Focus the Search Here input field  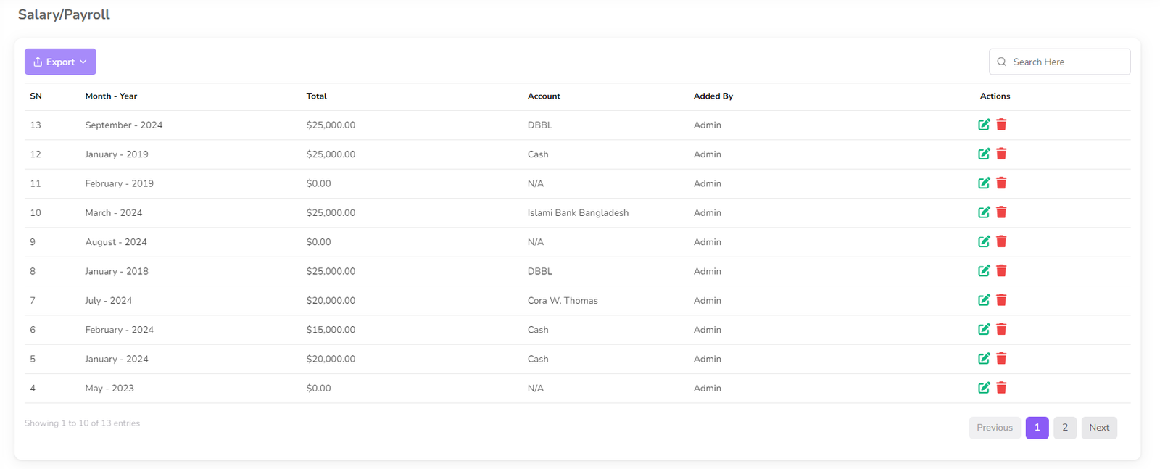pyautogui.click(x=1067, y=62)
